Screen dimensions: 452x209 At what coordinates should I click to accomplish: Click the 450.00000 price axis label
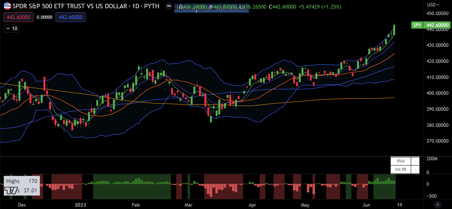coord(438,13)
